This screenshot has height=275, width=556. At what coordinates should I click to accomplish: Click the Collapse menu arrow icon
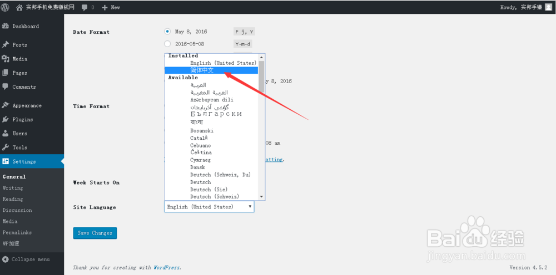(5, 259)
